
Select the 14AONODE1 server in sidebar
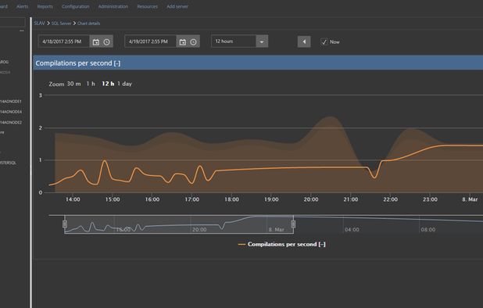pos(11,102)
